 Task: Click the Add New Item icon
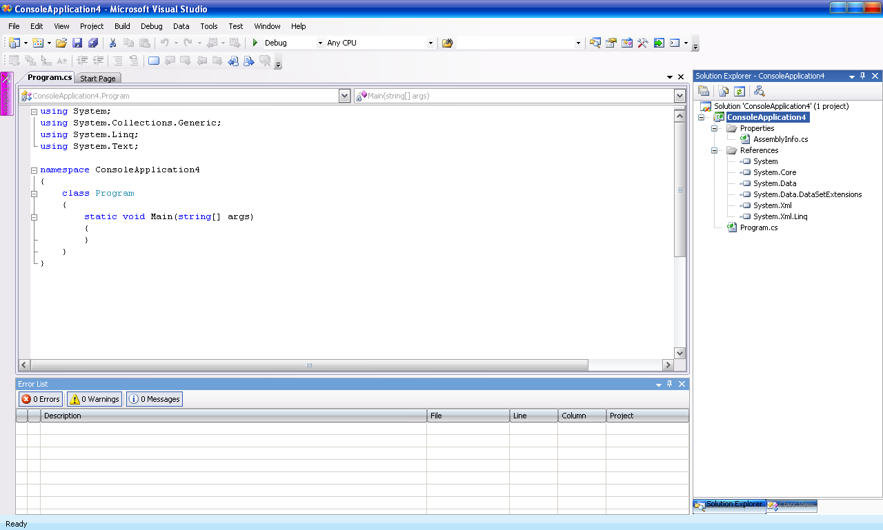click(x=37, y=43)
